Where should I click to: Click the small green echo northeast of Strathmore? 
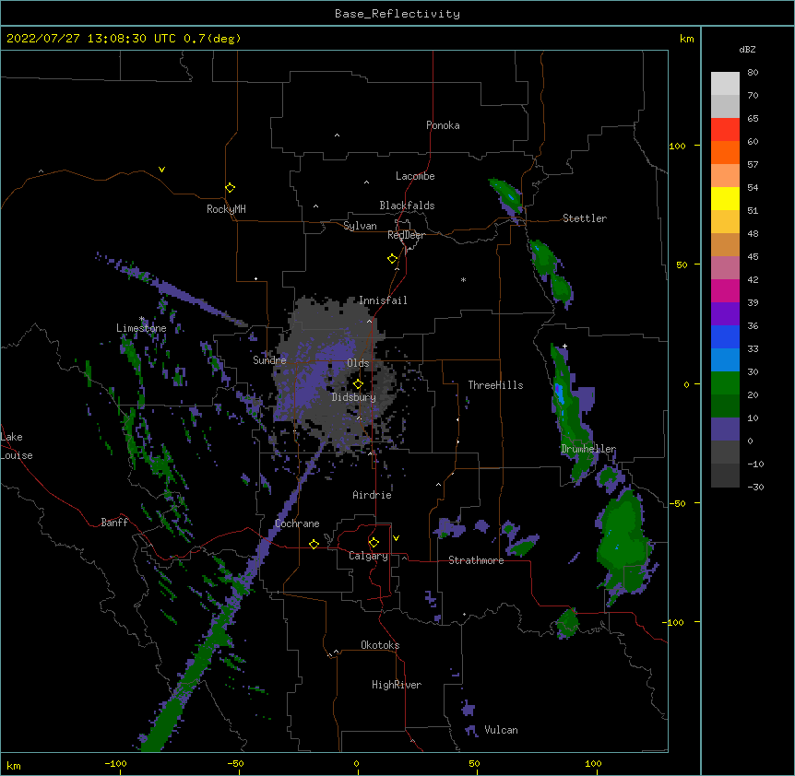(522, 547)
